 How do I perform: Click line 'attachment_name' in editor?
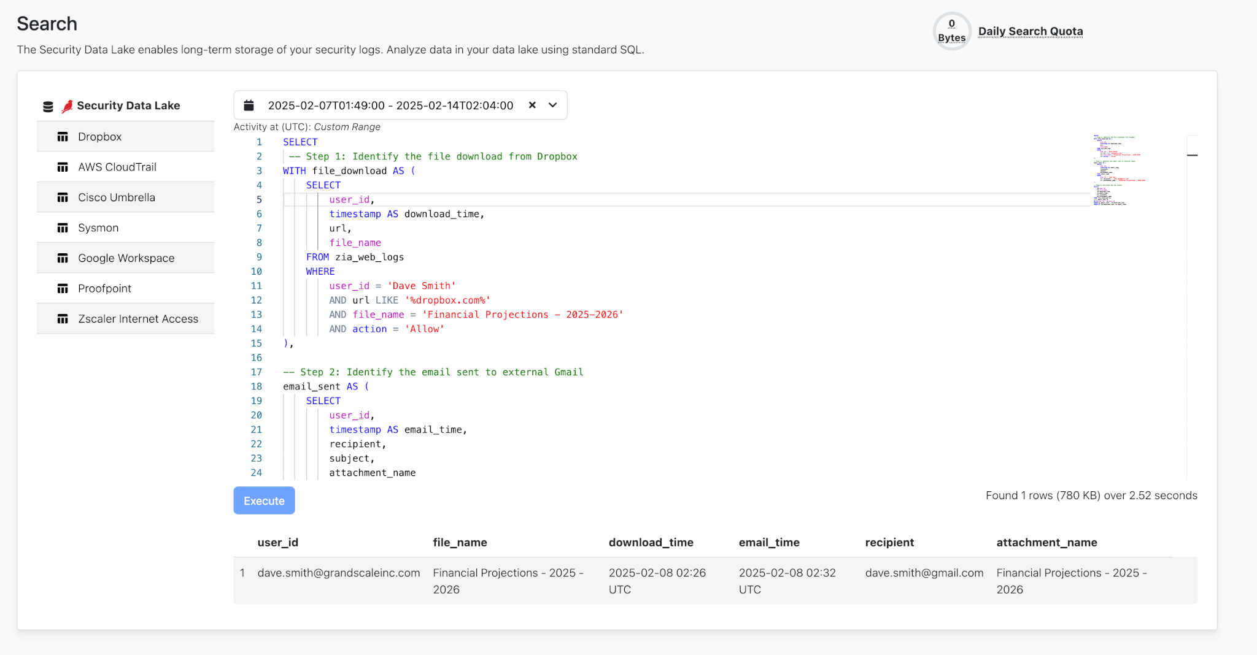point(373,473)
